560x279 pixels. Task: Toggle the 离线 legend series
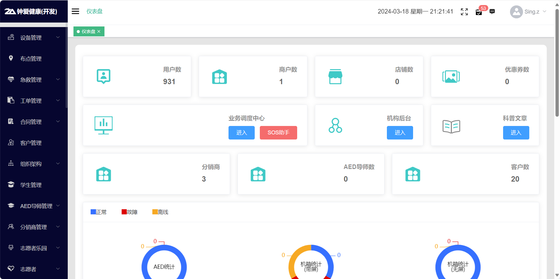pos(160,212)
